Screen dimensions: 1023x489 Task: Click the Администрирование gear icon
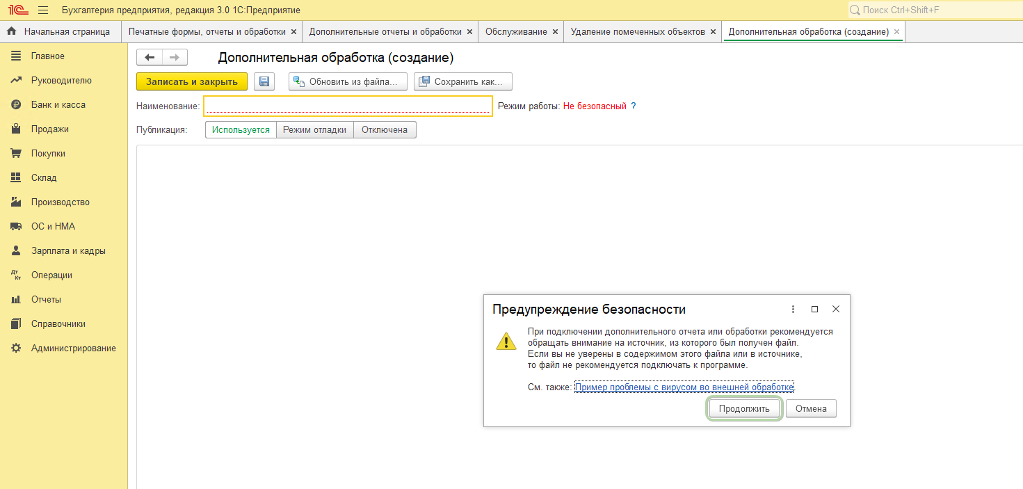[16, 348]
